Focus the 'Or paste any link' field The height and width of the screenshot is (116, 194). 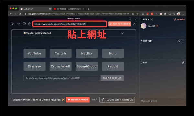[x=62, y=78]
